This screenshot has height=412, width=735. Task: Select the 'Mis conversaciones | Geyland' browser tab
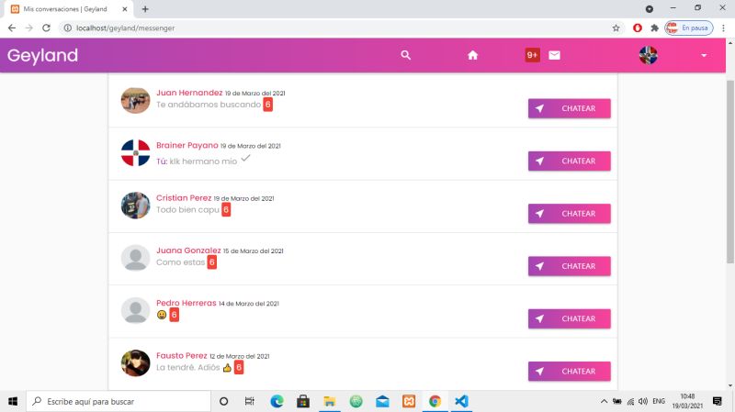tap(70, 9)
